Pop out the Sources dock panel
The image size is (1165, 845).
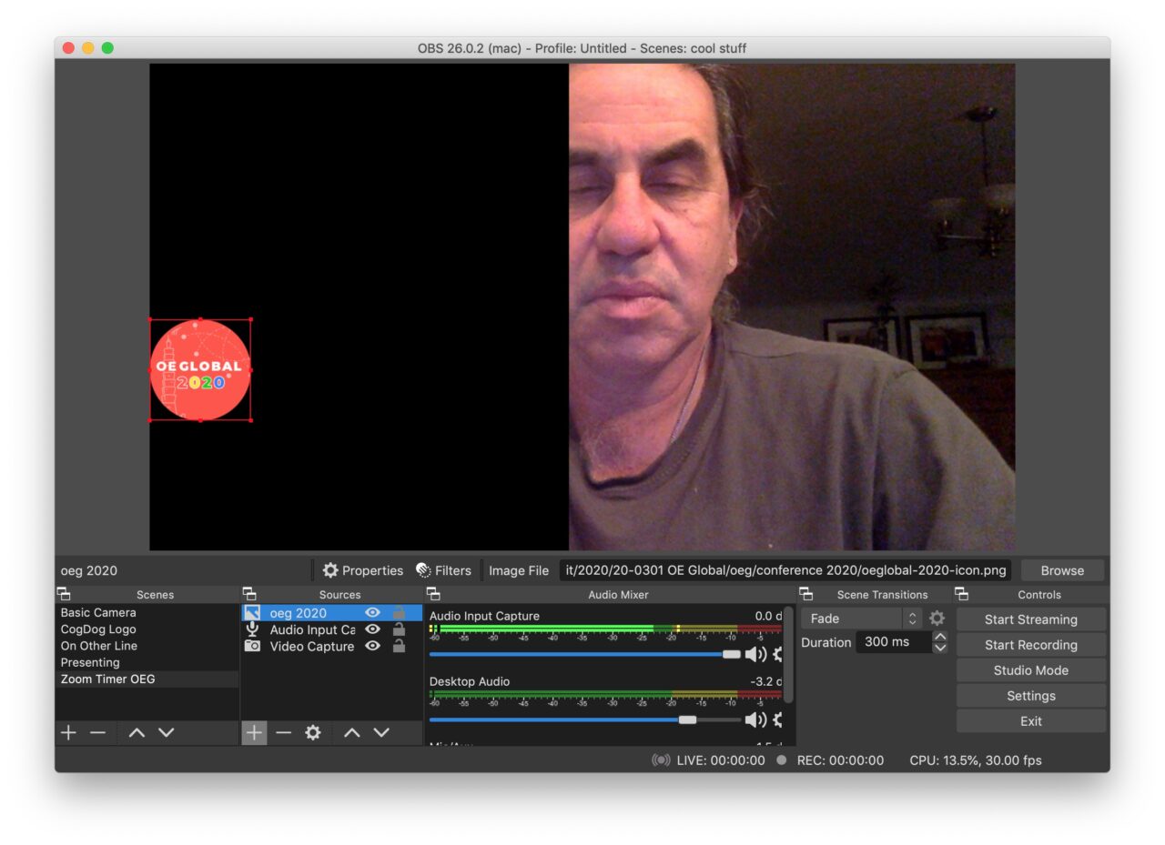[x=248, y=594]
